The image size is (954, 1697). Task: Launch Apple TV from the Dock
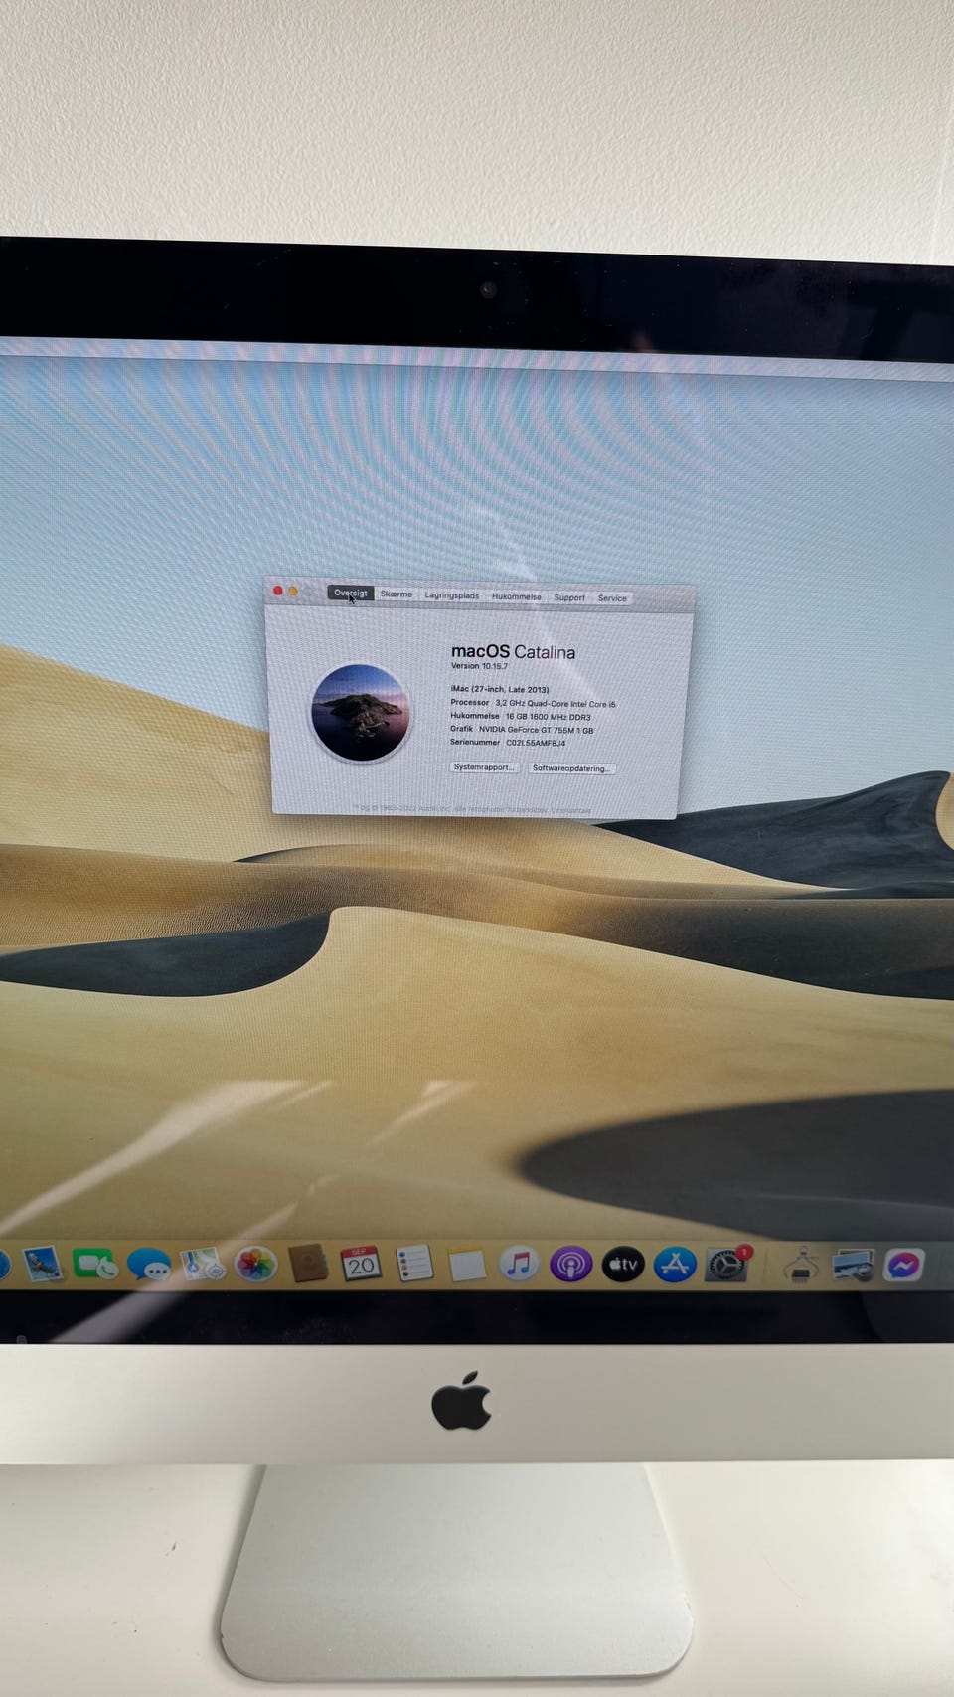coord(623,1264)
